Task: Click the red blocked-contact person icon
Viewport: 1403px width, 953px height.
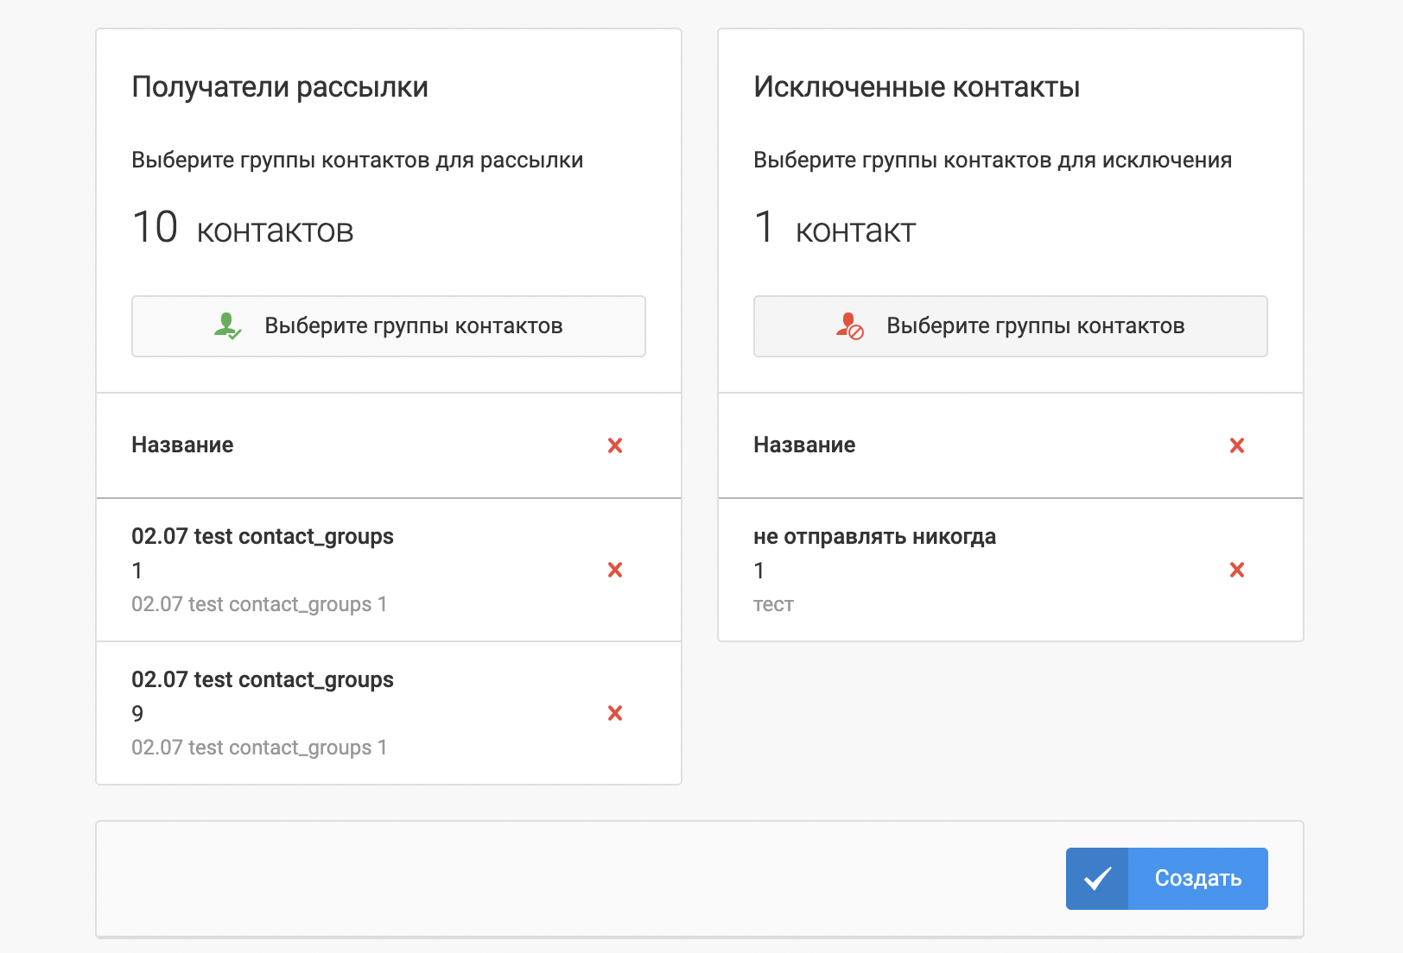Action: (x=849, y=326)
